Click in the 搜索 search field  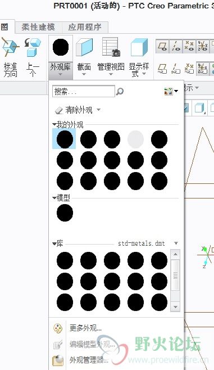click(84, 91)
